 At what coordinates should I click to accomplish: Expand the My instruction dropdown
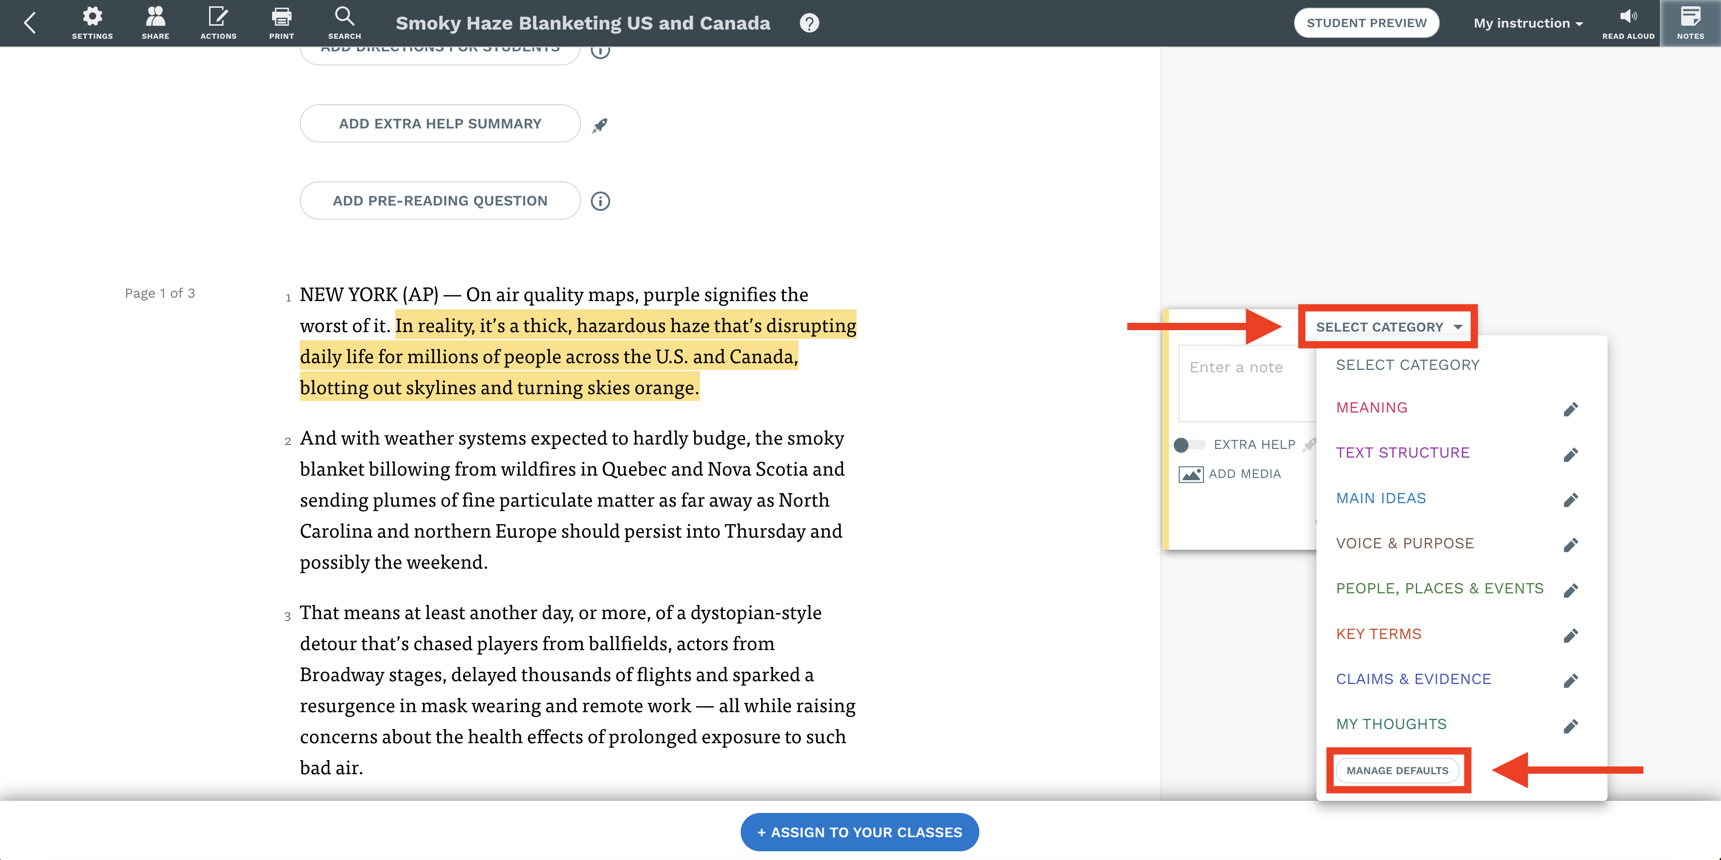1528,23
